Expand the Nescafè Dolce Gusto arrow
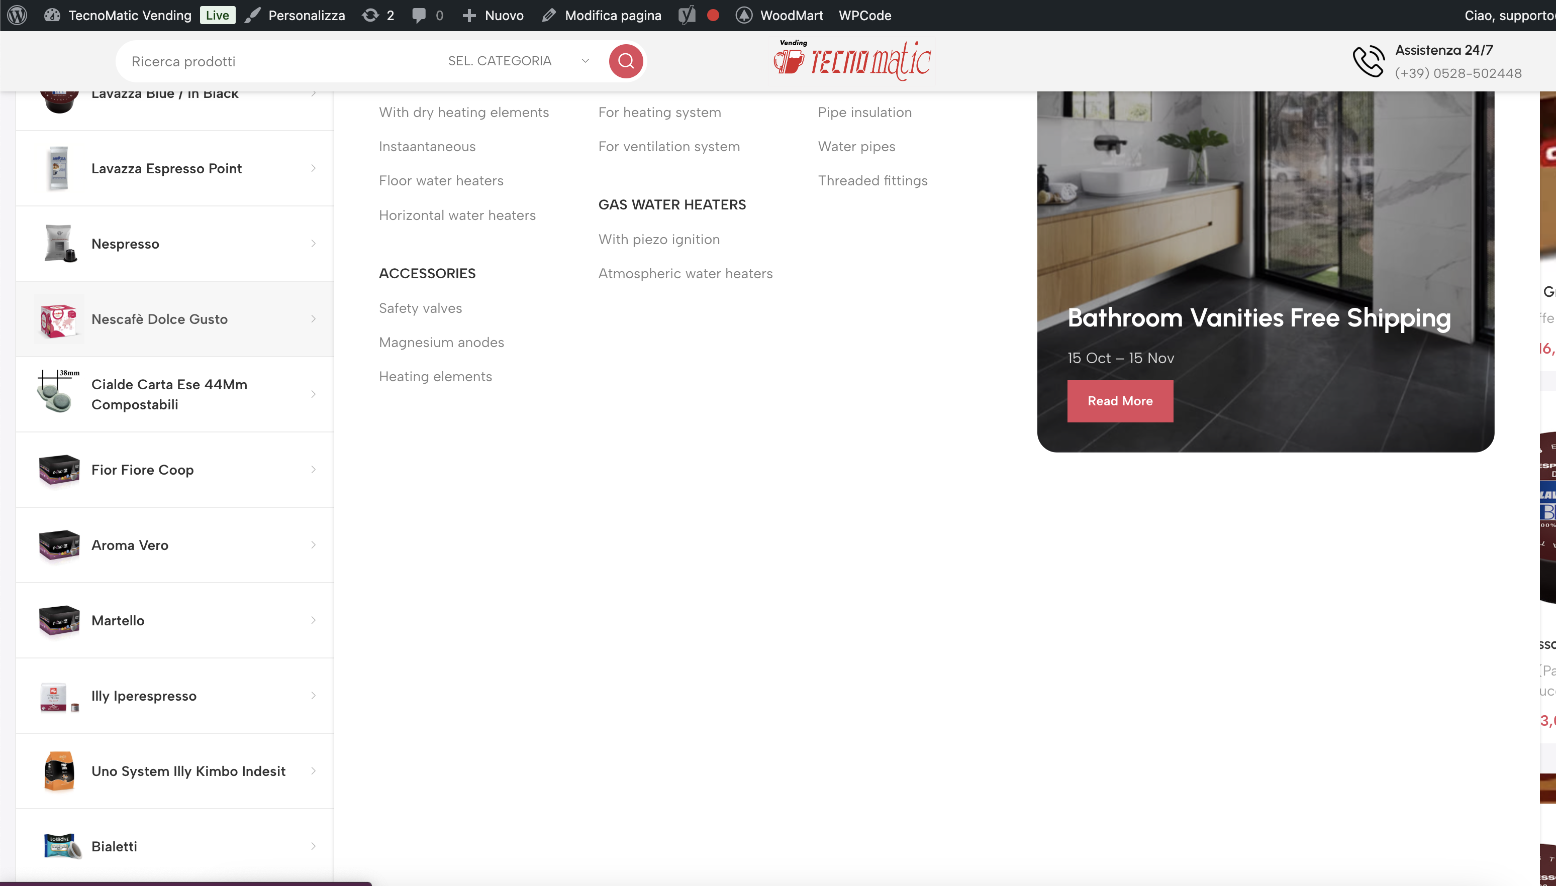Screen dimensions: 1556x886 click(314, 319)
